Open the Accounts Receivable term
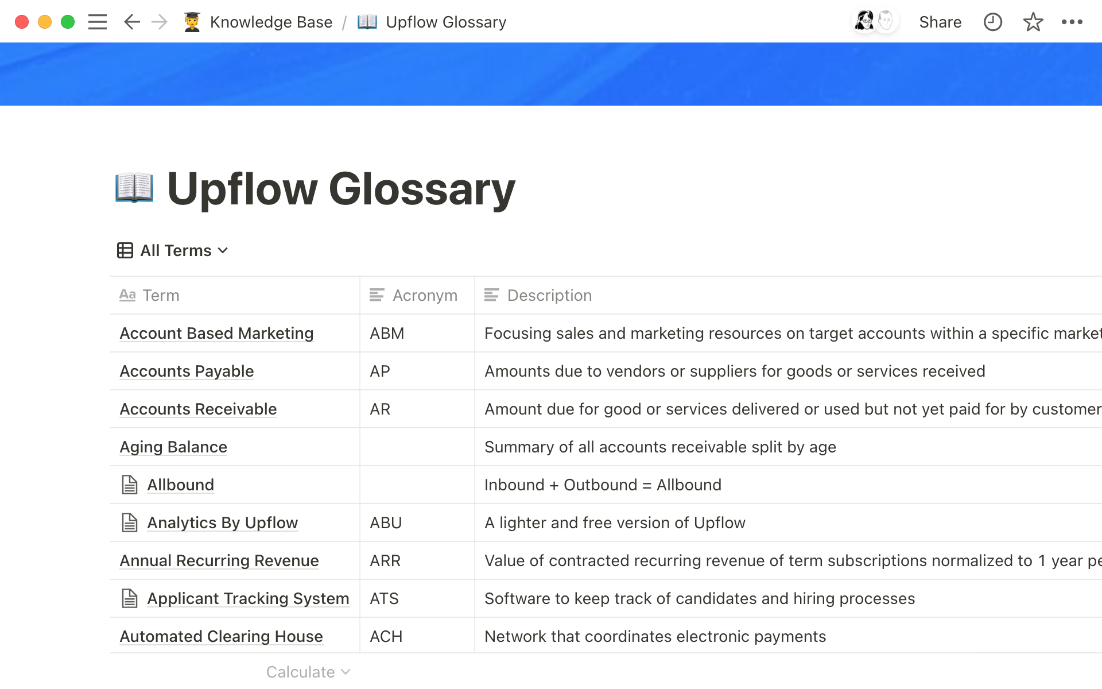This screenshot has height=689, width=1102. [x=198, y=409]
